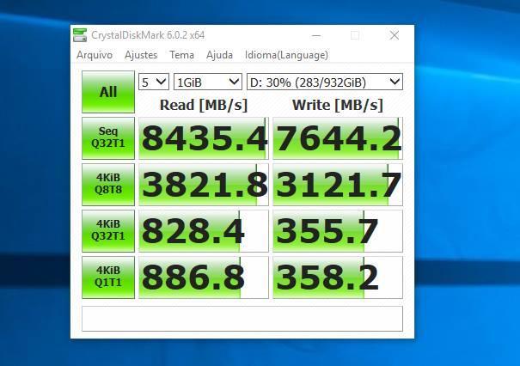The image size is (520, 366).
Task: Expand the D: drive selection dropdown
Action: 325,82
